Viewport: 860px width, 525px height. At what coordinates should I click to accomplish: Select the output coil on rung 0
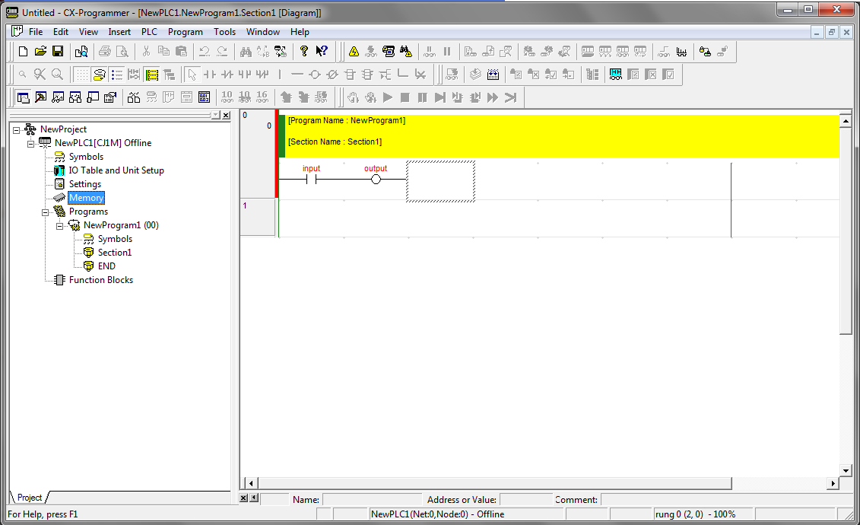[376, 180]
